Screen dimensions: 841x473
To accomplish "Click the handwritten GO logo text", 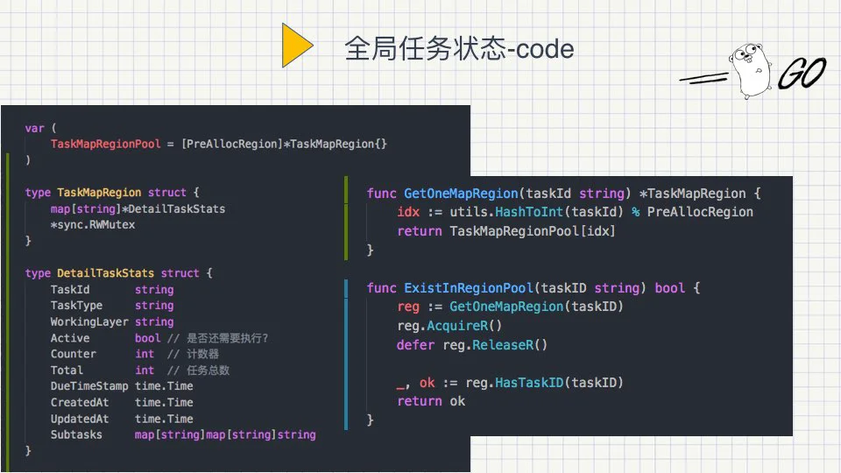I will pyautogui.click(x=802, y=73).
